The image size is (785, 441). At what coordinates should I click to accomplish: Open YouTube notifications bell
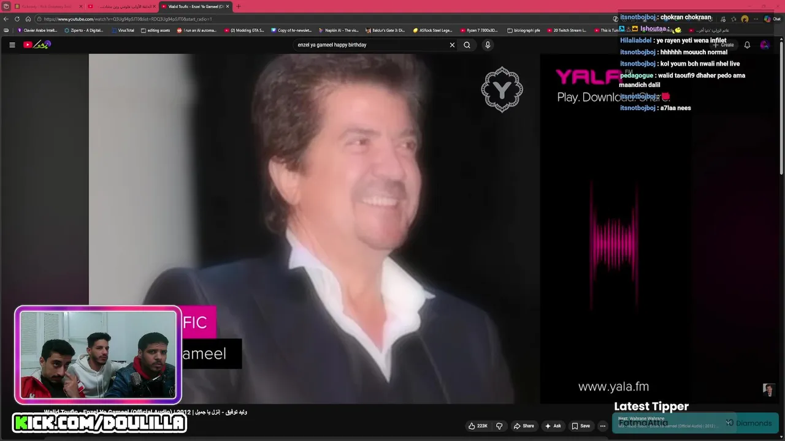pos(747,45)
